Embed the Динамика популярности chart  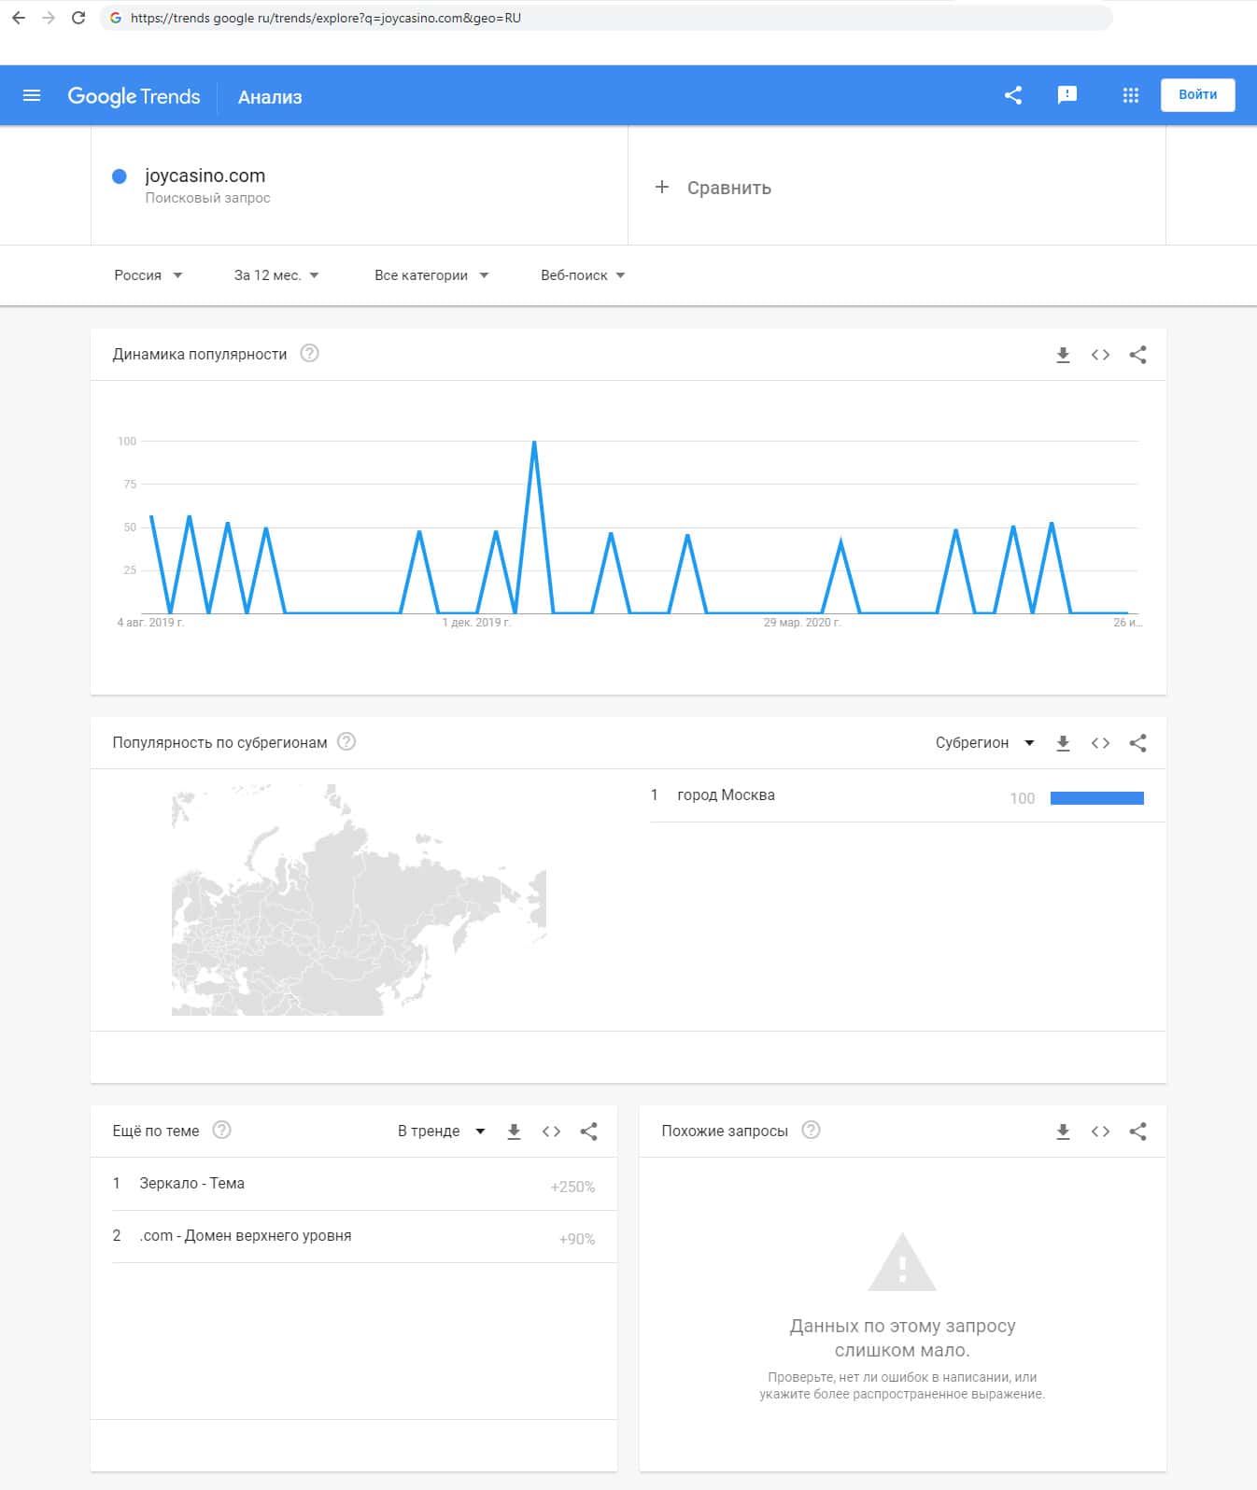(x=1100, y=355)
